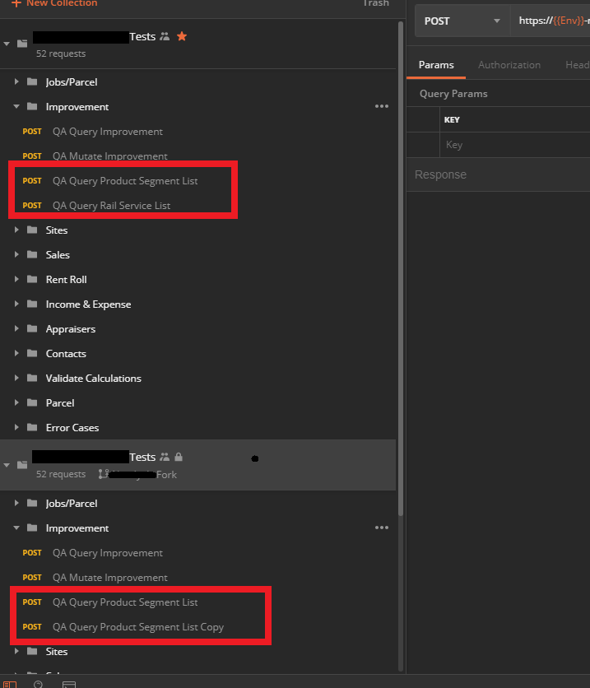The height and width of the screenshot is (688, 590).
Task: Open the Trash link
Action: tap(375, 4)
